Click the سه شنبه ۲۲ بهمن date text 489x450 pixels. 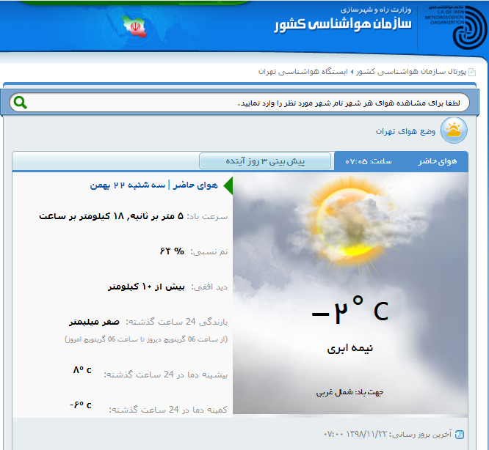coord(128,185)
